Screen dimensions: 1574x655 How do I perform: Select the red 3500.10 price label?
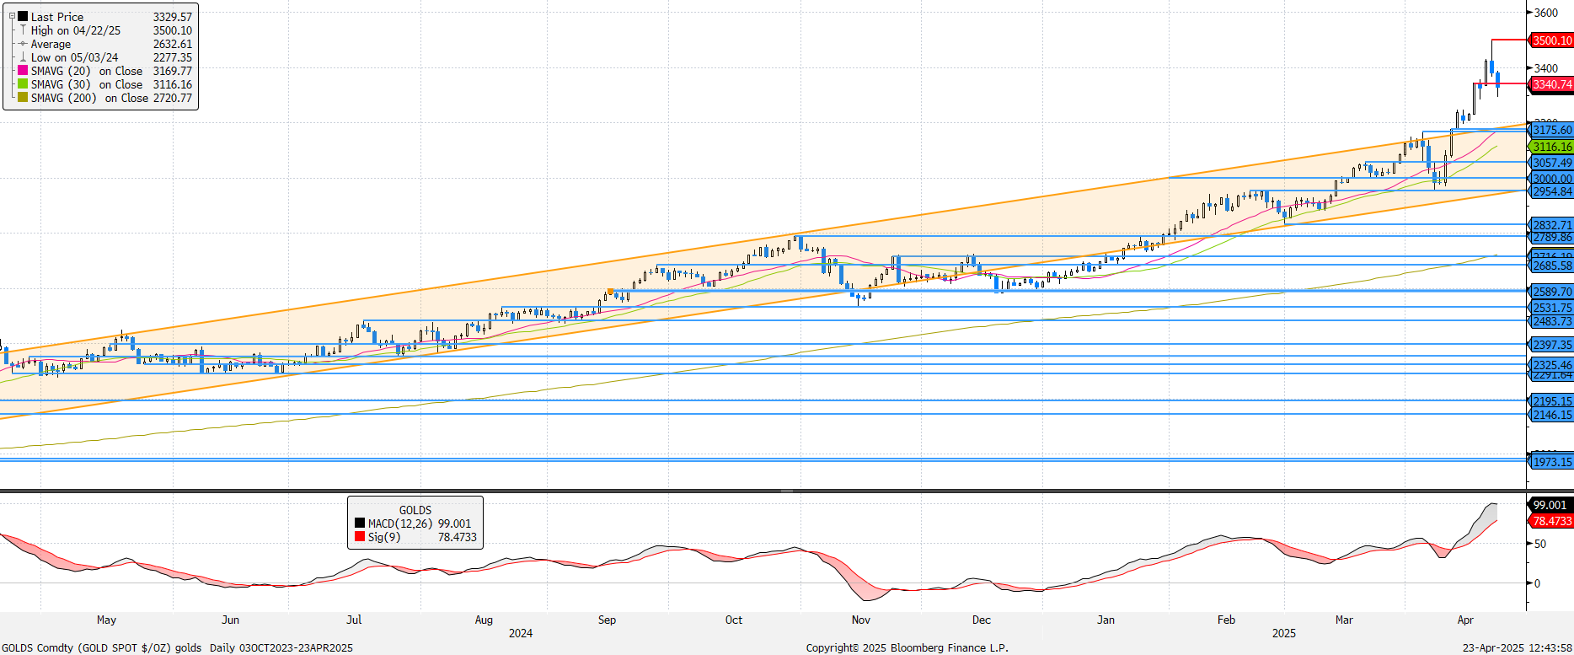[x=1551, y=40]
